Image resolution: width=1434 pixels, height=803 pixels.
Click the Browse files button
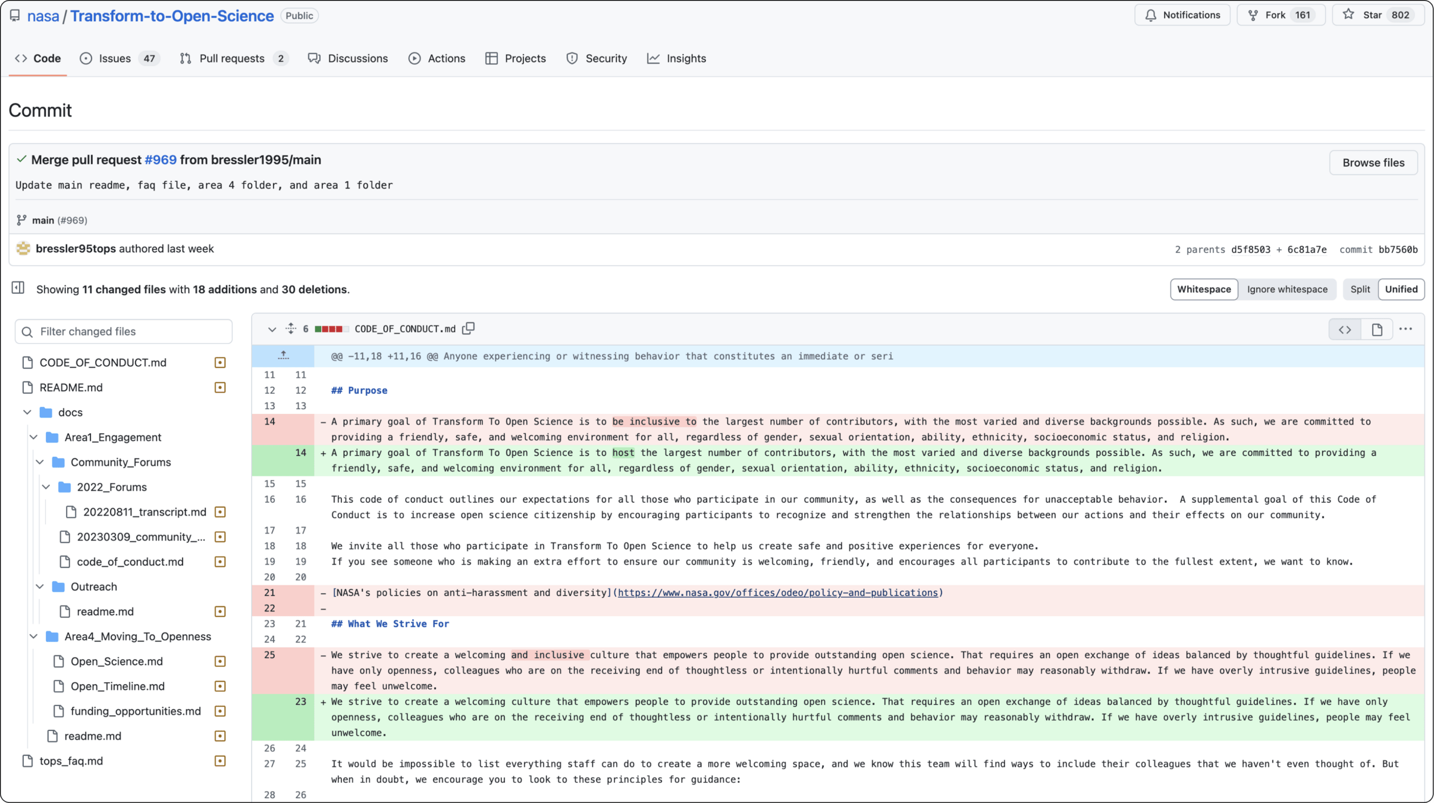[1373, 162]
